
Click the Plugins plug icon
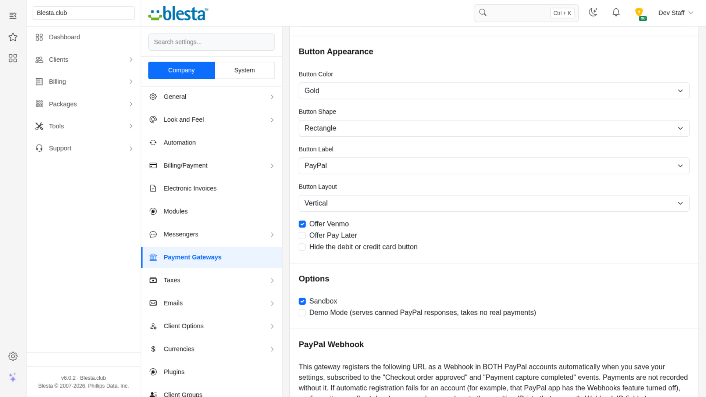(x=153, y=372)
